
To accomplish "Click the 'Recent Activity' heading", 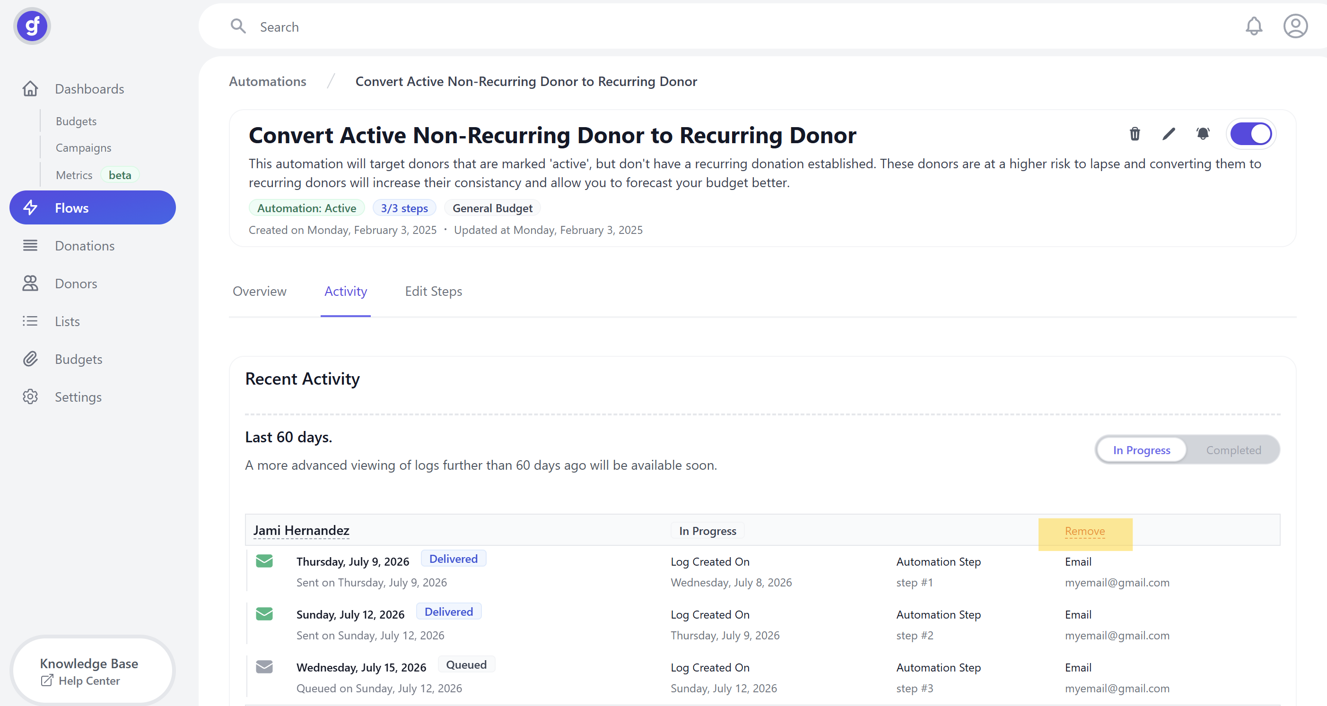I will [x=302, y=379].
